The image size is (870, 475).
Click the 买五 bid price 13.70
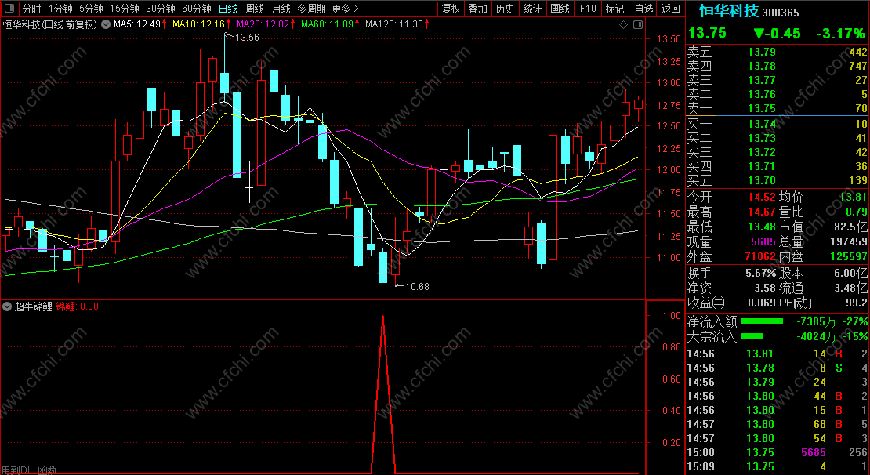762,180
